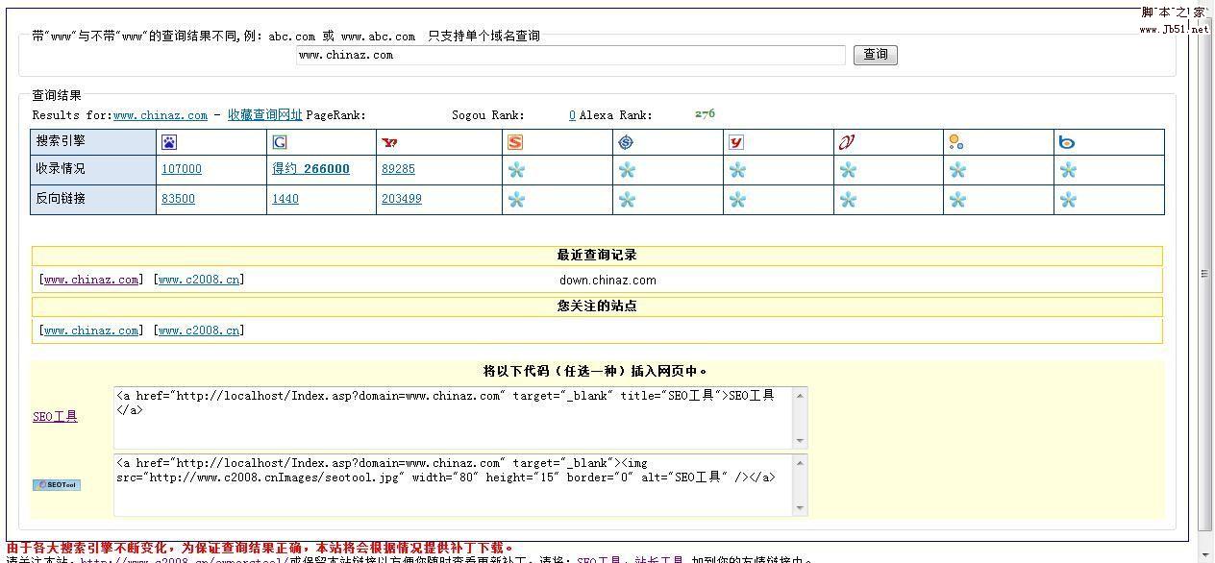Click the domain input field containing www.chinaz.com
Viewport: 1215px width, 563px height.
pyautogui.click(x=570, y=55)
